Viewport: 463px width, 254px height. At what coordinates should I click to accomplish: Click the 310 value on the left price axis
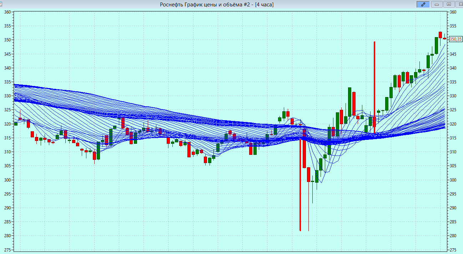click(x=8, y=152)
